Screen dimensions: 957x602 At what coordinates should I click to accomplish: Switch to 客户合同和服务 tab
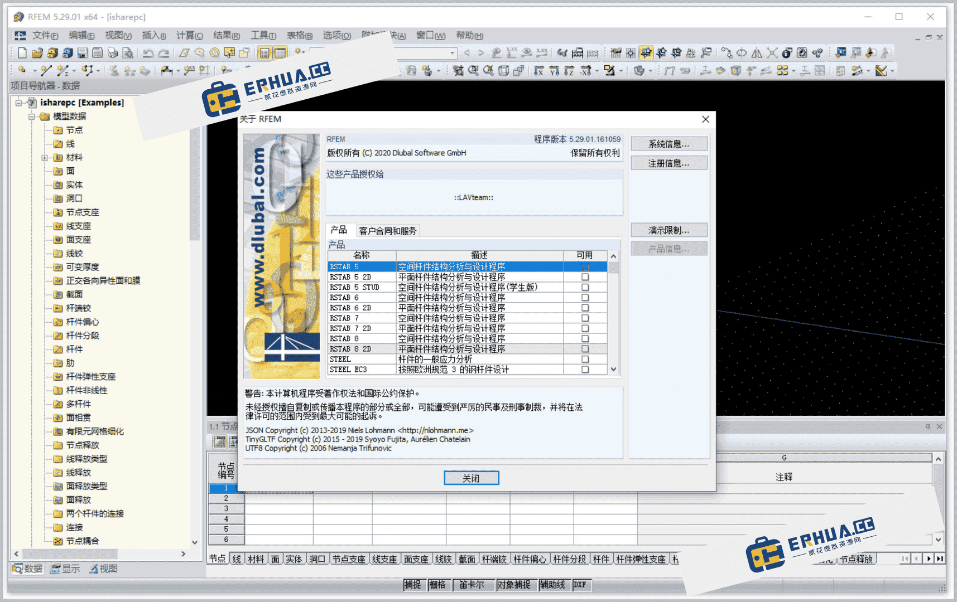(x=388, y=231)
